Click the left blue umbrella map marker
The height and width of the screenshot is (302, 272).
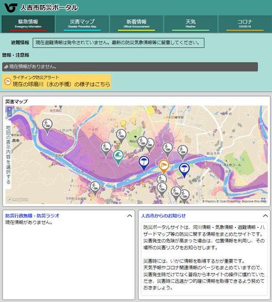144,162
